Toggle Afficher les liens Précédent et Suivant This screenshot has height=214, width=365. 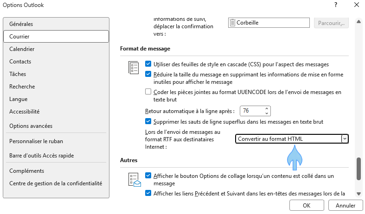point(148,193)
